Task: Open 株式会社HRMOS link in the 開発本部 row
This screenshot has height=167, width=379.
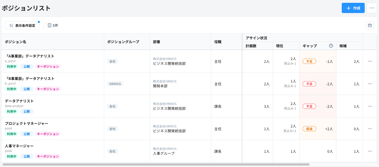Action: 165,81
